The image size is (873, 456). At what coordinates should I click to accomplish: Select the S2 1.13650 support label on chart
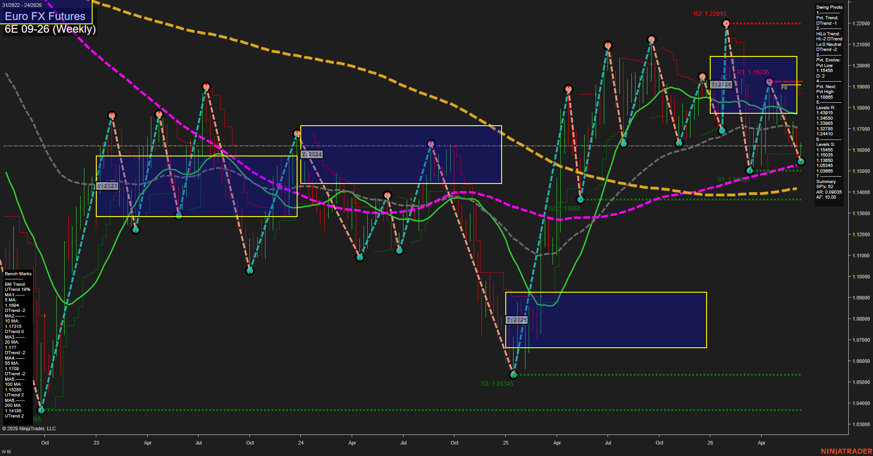click(564, 208)
